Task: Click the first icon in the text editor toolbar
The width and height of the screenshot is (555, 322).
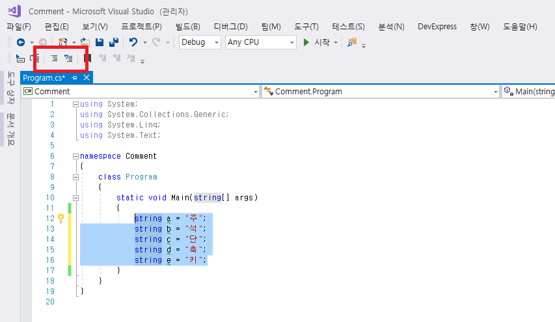Action: tap(20, 58)
